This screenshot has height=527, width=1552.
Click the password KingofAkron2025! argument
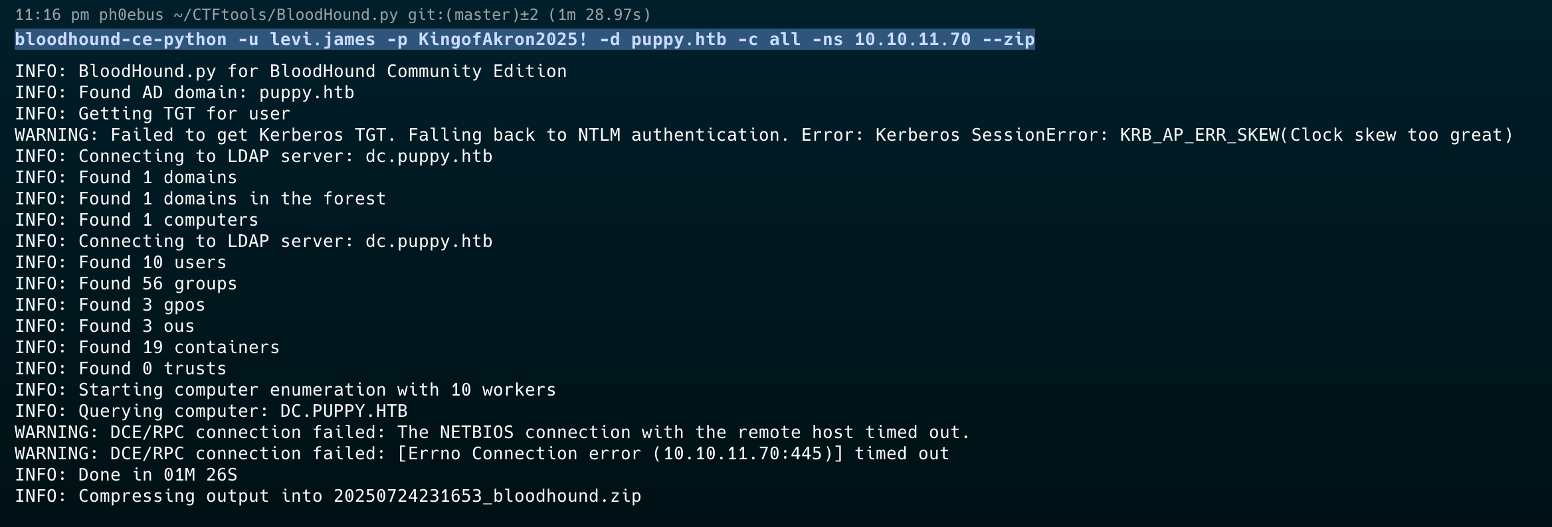503,39
